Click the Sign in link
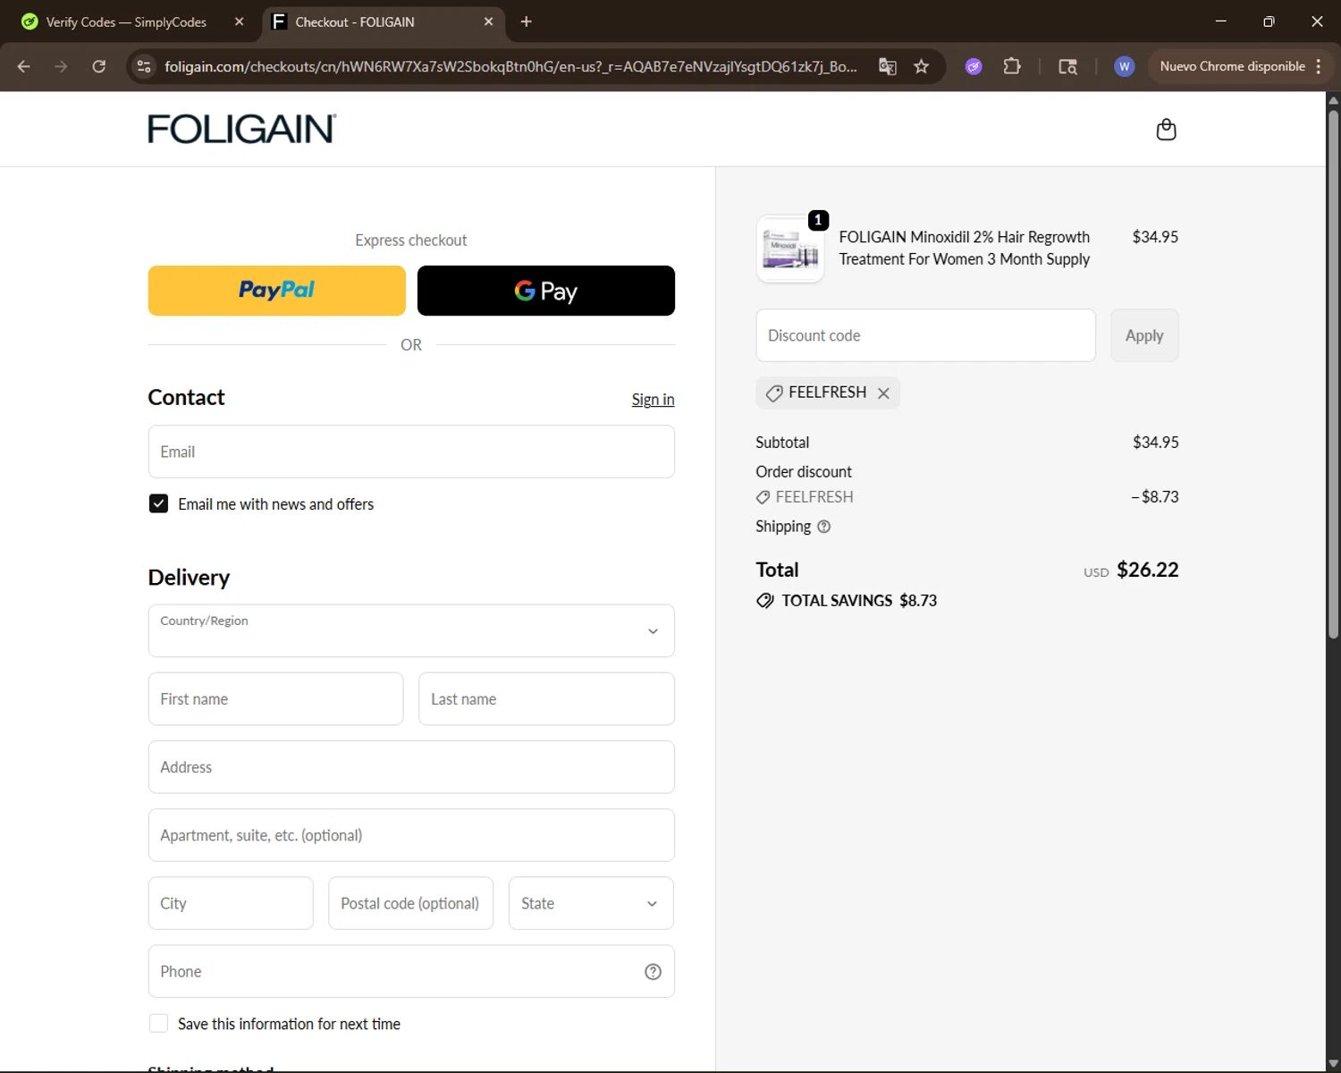The image size is (1341, 1073). click(653, 400)
